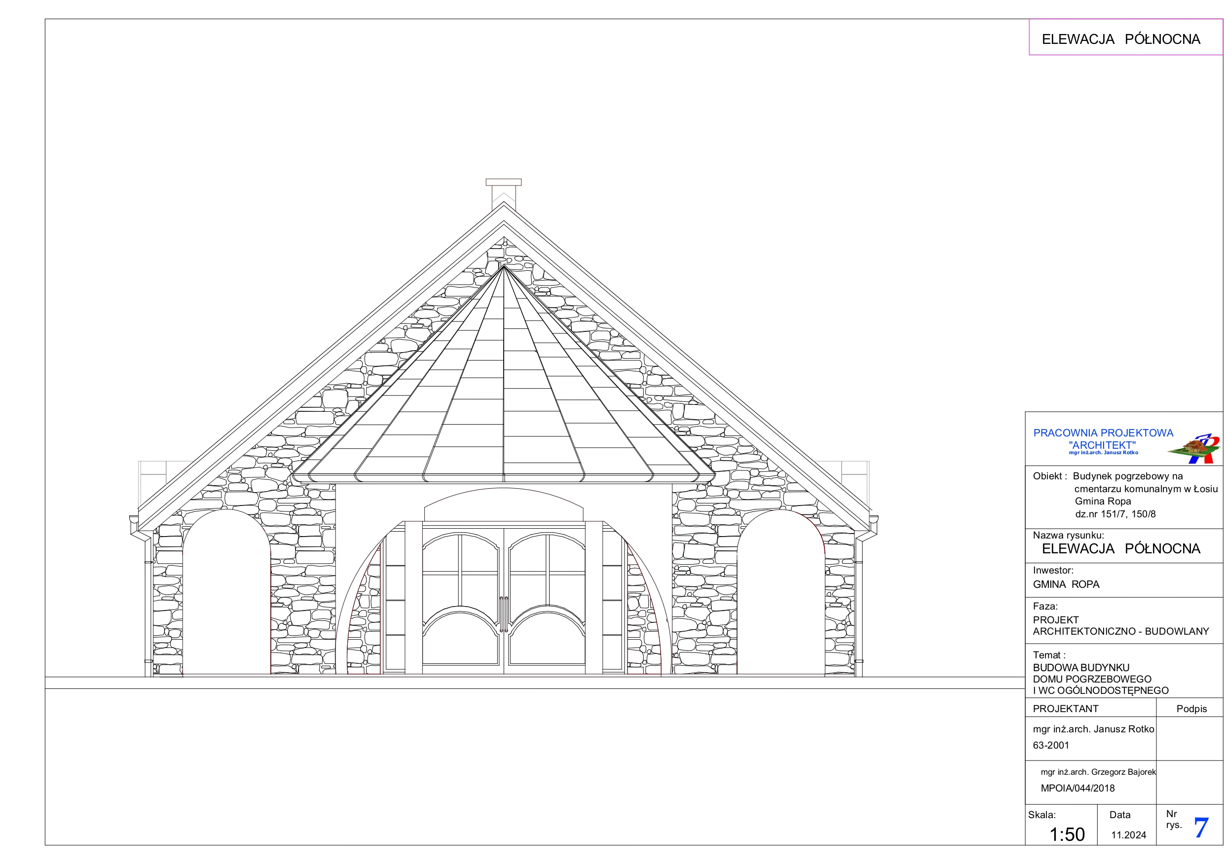
Task: Select the plot numbers dz.nr 151/7, 150/8
Action: 1115,514
